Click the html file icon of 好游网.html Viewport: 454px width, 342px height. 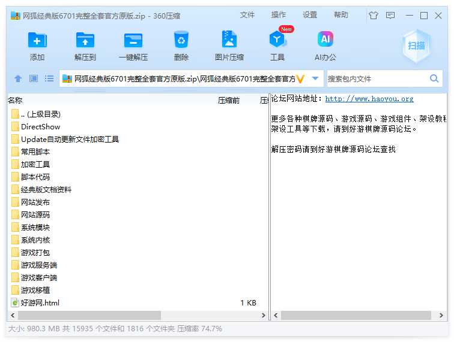[x=15, y=302]
